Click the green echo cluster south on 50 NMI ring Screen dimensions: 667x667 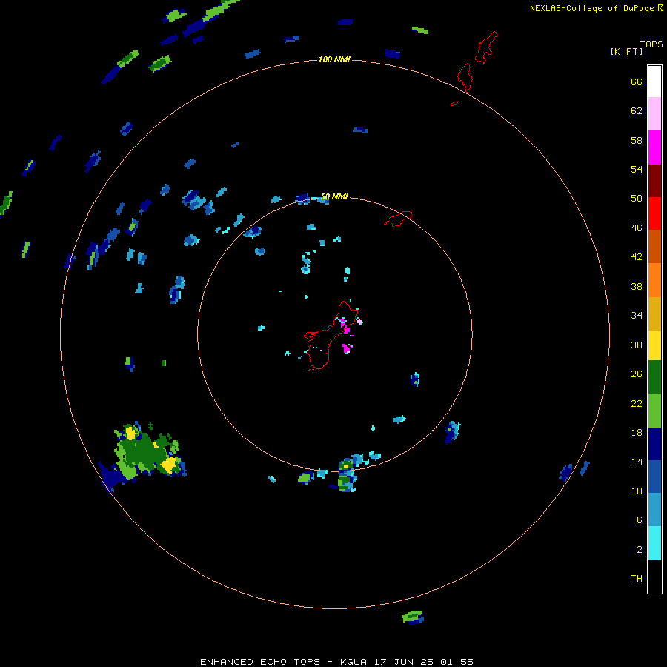click(346, 475)
